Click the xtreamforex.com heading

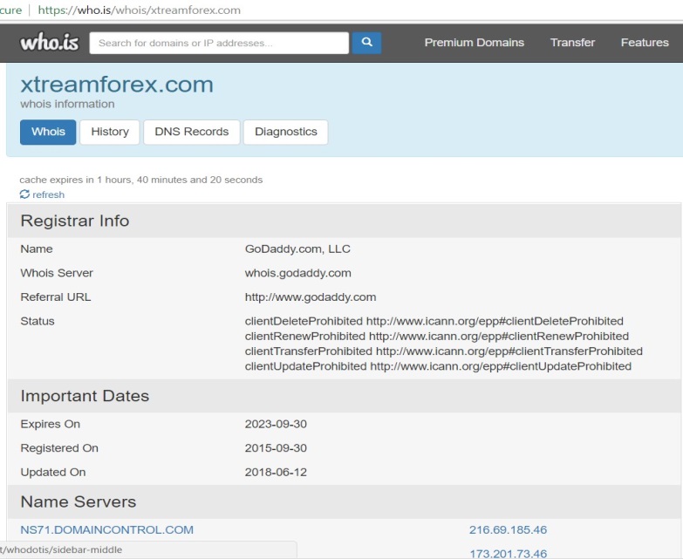coord(117,85)
